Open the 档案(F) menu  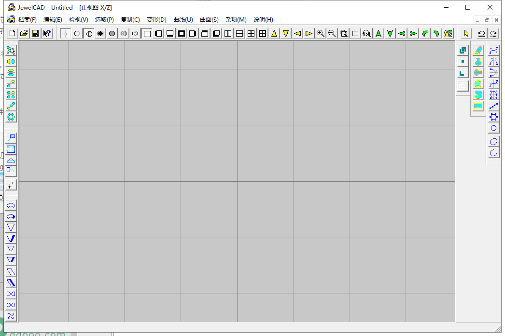coord(27,20)
